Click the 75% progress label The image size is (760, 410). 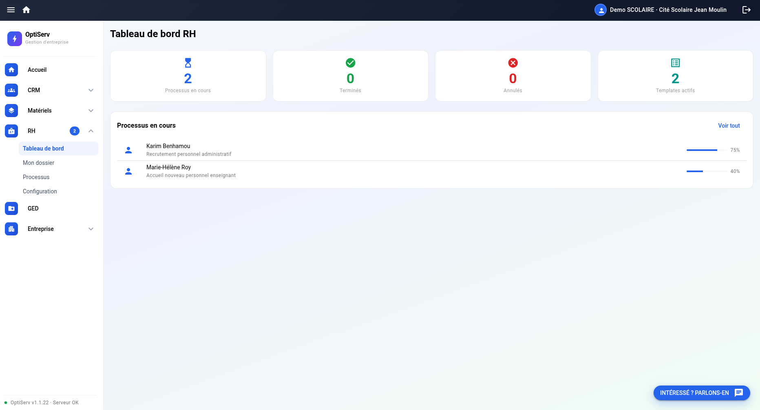click(735, 150)
